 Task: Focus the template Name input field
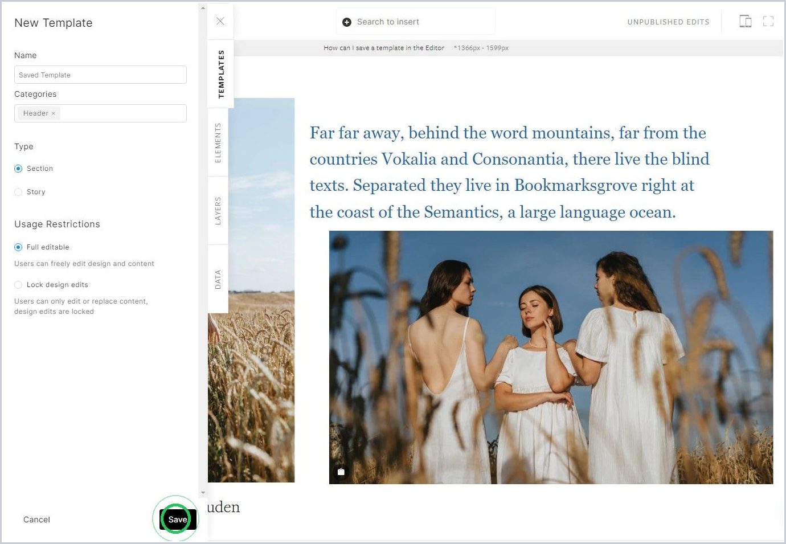click(100, 75)
